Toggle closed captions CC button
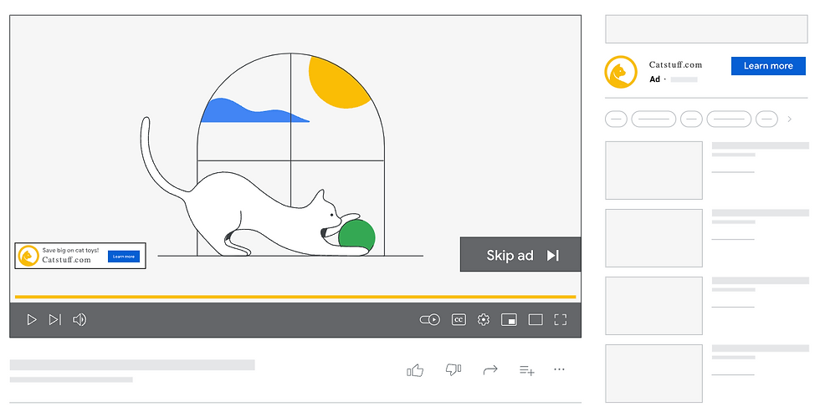820x412 pixels. tap(459, 319)
